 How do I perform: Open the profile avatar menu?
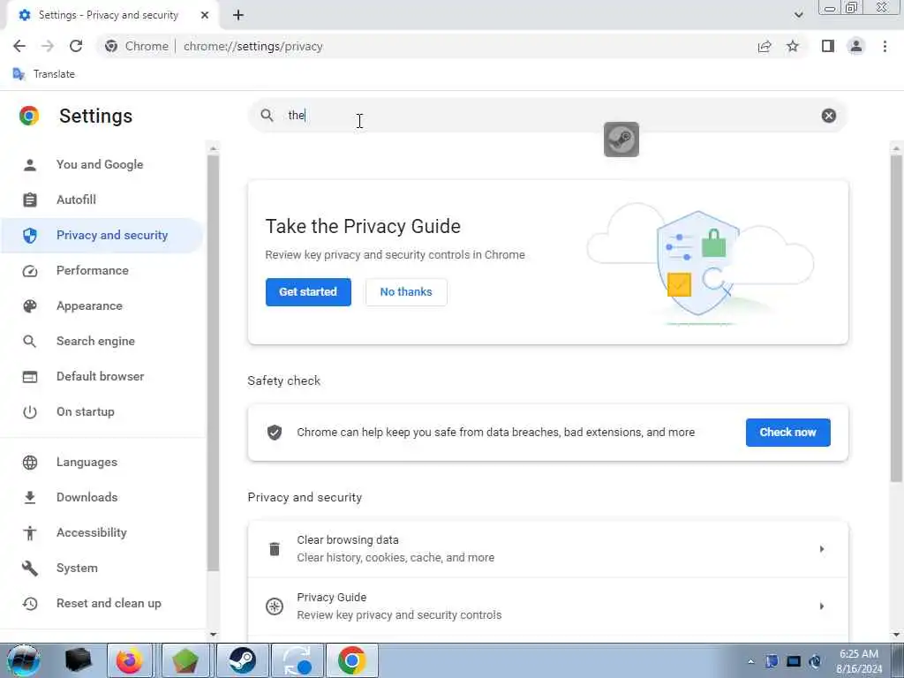(x=856, y=46)
